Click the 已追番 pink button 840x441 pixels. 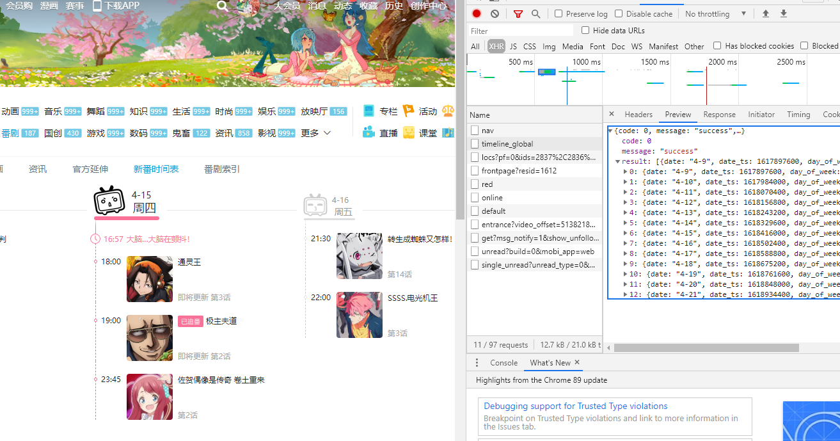(x=190, y=321)
